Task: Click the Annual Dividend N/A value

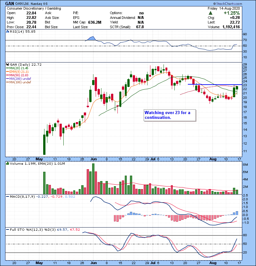Action: pos(140,18)
